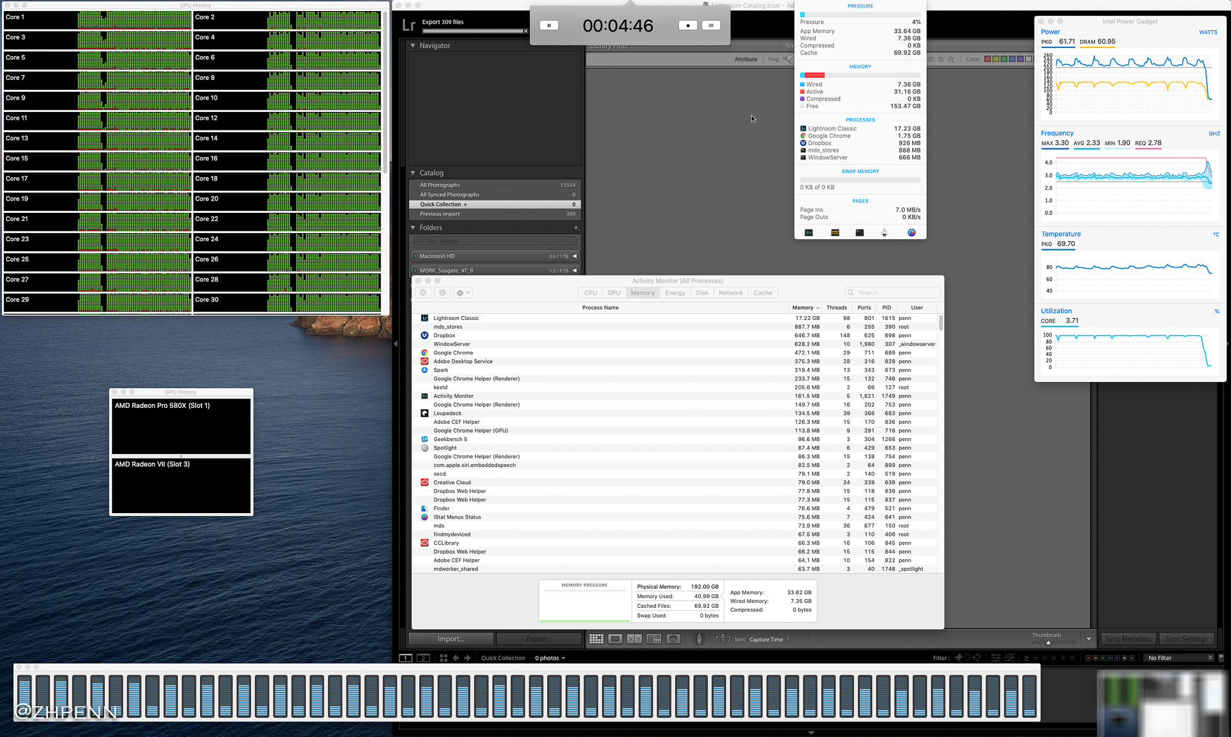Click the Export... button in Lightroom
1231x737 pixels.
tap(539, 639)
